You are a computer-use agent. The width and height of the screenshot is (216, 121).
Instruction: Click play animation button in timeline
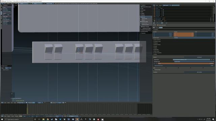tap(51, 116)
